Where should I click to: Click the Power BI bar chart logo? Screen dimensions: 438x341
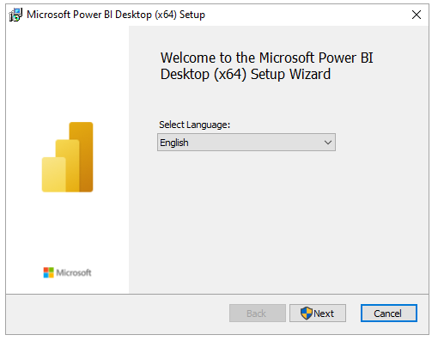coord(68,157)
